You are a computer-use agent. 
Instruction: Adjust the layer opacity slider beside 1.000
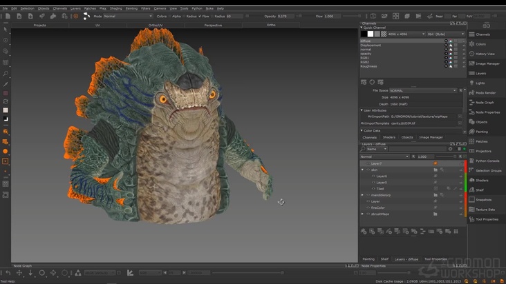(447, 156)
